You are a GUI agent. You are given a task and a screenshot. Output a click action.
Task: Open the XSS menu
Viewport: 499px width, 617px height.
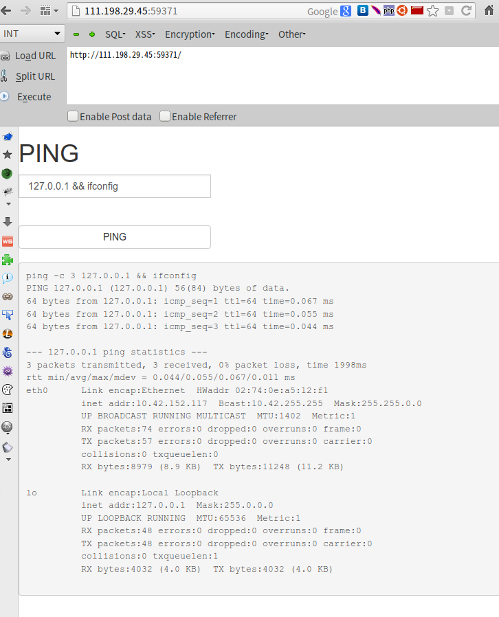144,34
